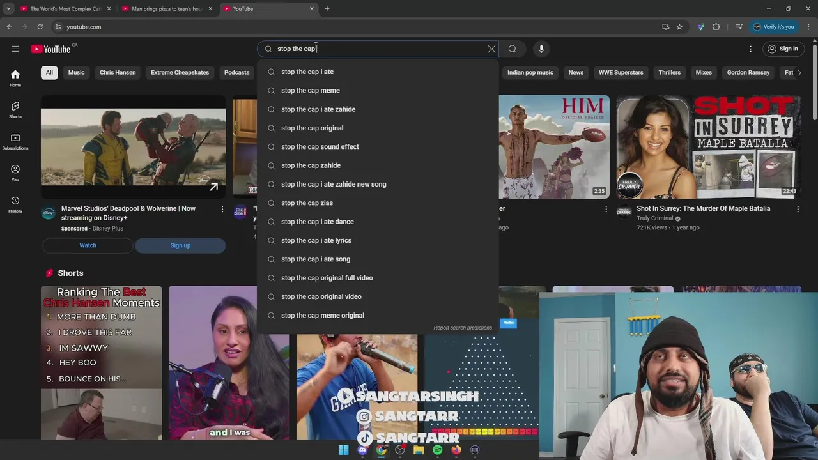Open the You section in the sidebar

tap(15, 173)
